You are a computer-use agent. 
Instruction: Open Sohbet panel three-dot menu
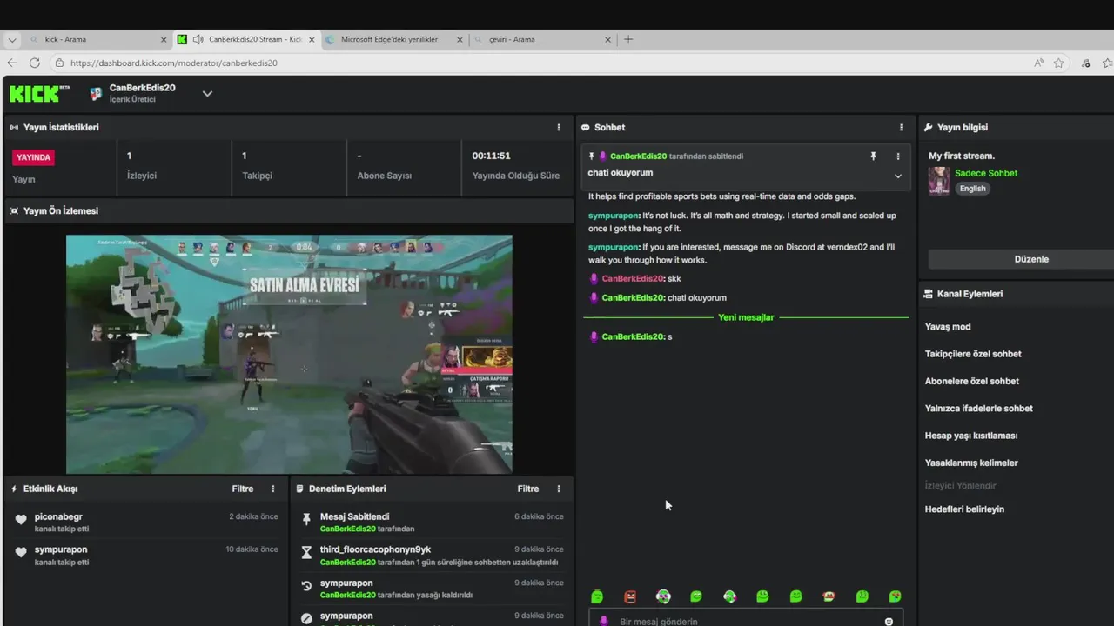[901, 127]
